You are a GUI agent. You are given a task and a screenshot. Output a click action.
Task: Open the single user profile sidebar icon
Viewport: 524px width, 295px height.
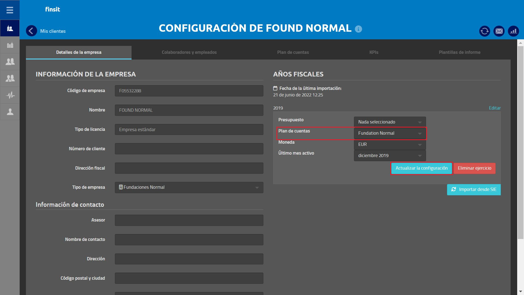point(10,112)
